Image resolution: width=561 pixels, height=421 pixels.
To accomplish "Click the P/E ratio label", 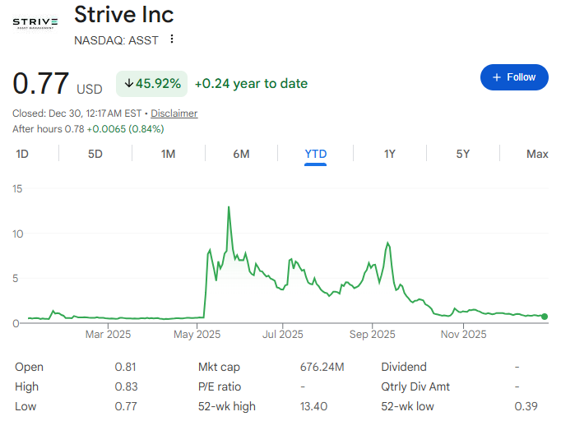I will click(x=220, y=386).
